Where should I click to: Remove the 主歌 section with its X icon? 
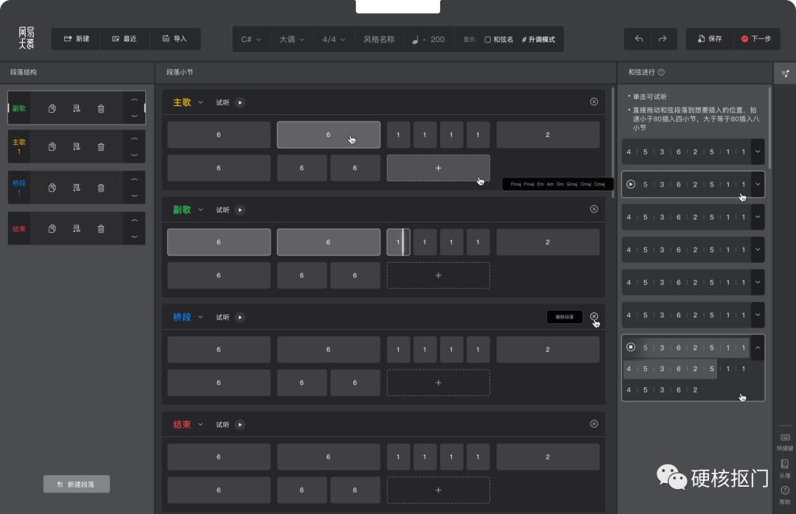point(594,102)
